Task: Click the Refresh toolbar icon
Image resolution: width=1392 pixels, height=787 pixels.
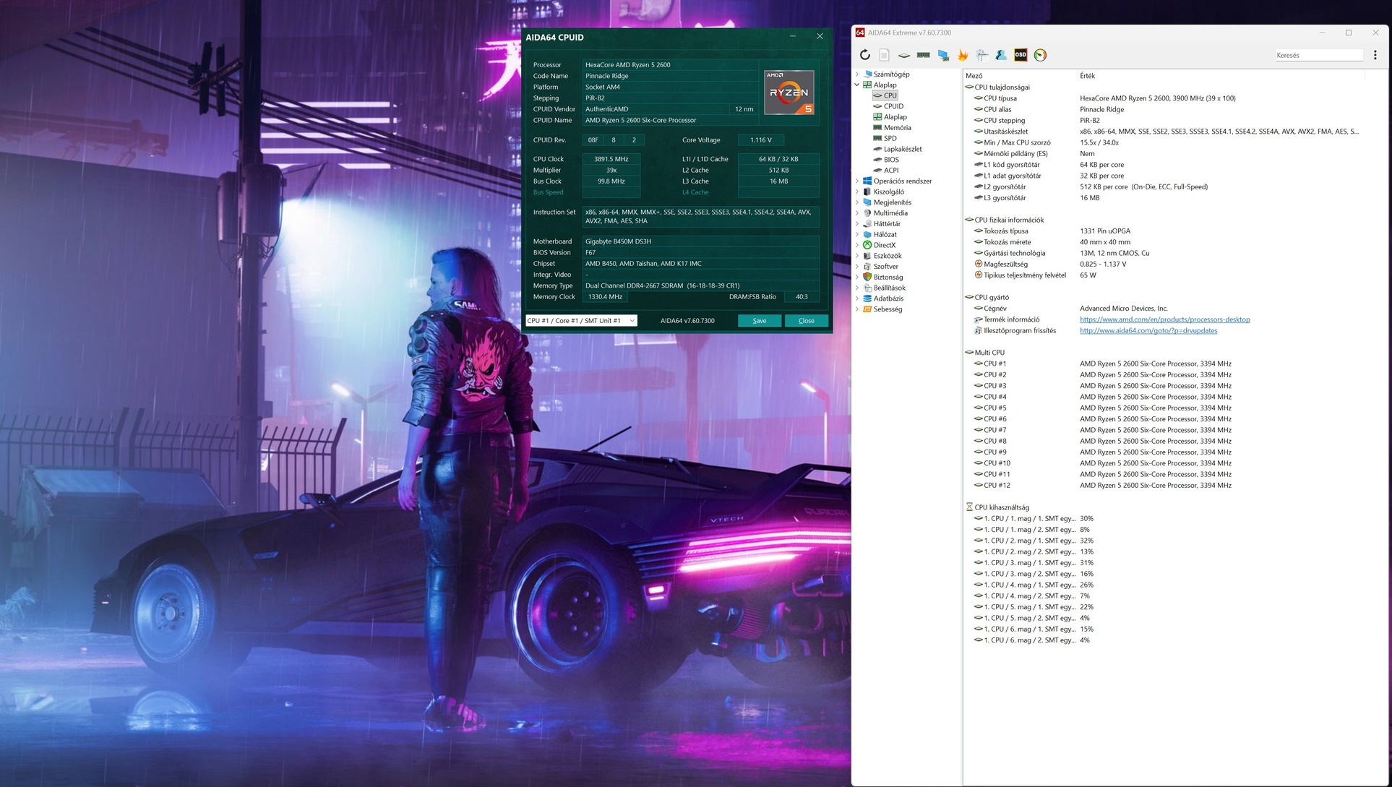Action: (x=864, y=55)
